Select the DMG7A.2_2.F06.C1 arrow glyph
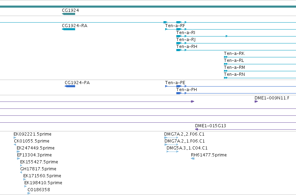Viewport: 296px width, 195px height. click(171, 138)
